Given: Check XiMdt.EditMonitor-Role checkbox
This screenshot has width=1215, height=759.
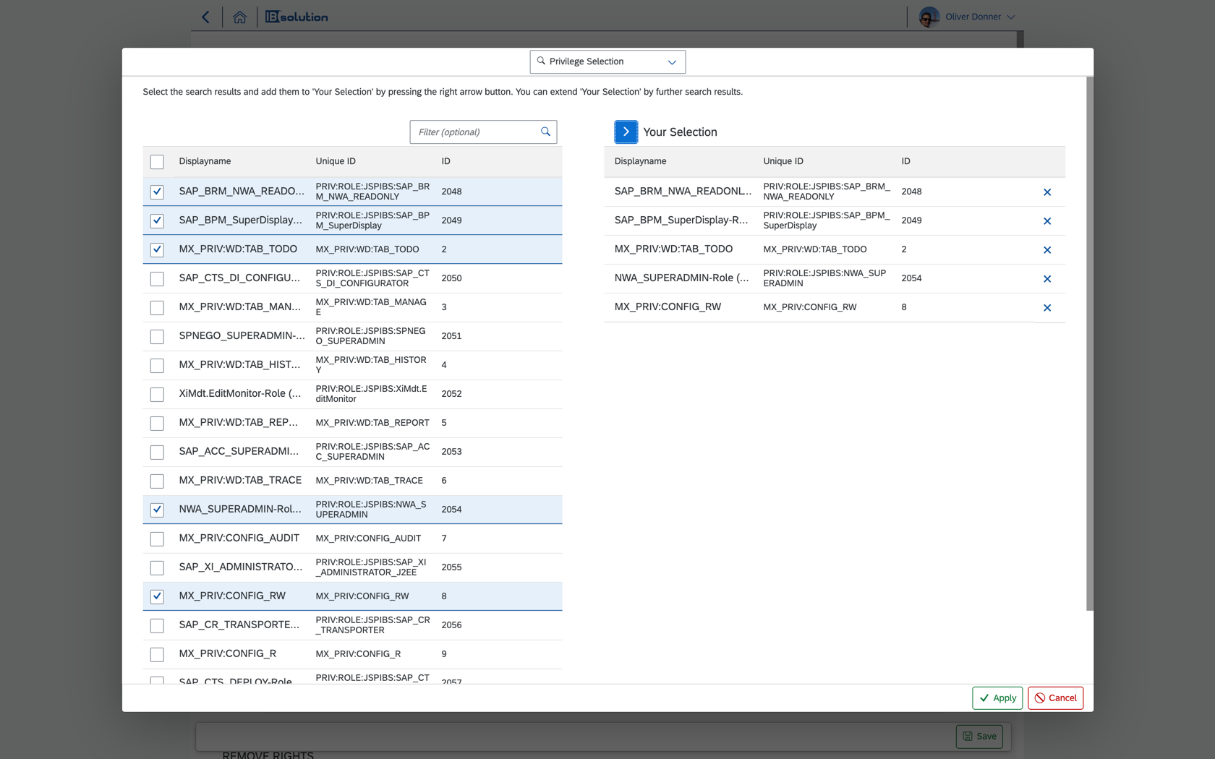Looking at the screenshot, I should tap(157, 394).
